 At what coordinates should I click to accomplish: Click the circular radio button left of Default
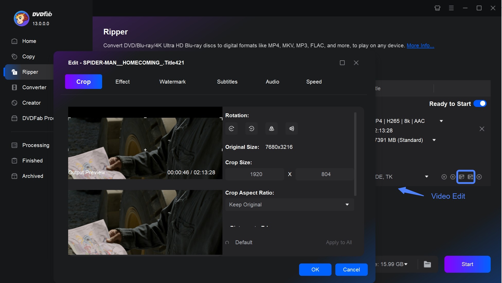pos(227,242)
